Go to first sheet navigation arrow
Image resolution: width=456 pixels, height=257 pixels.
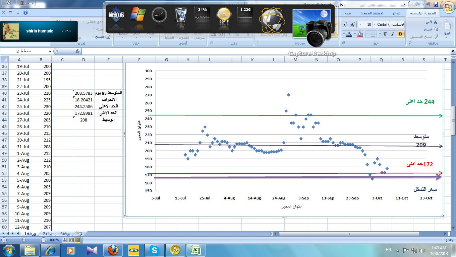(3, 233)
